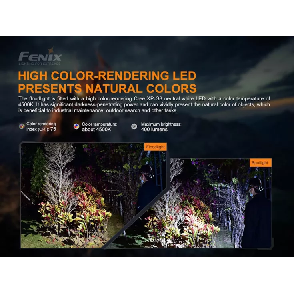Click the color temperature icon
294x294 pixels.
tap(76, 126)
